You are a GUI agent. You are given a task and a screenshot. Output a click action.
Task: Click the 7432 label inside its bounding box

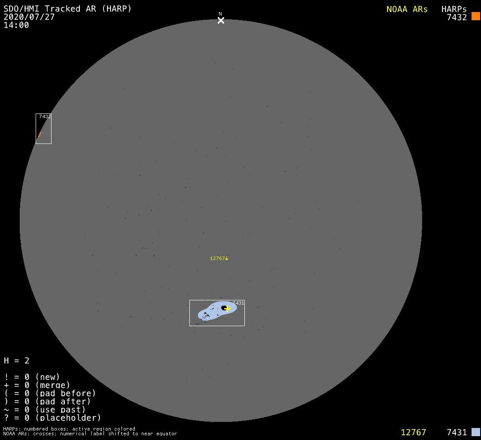[45, 116]
